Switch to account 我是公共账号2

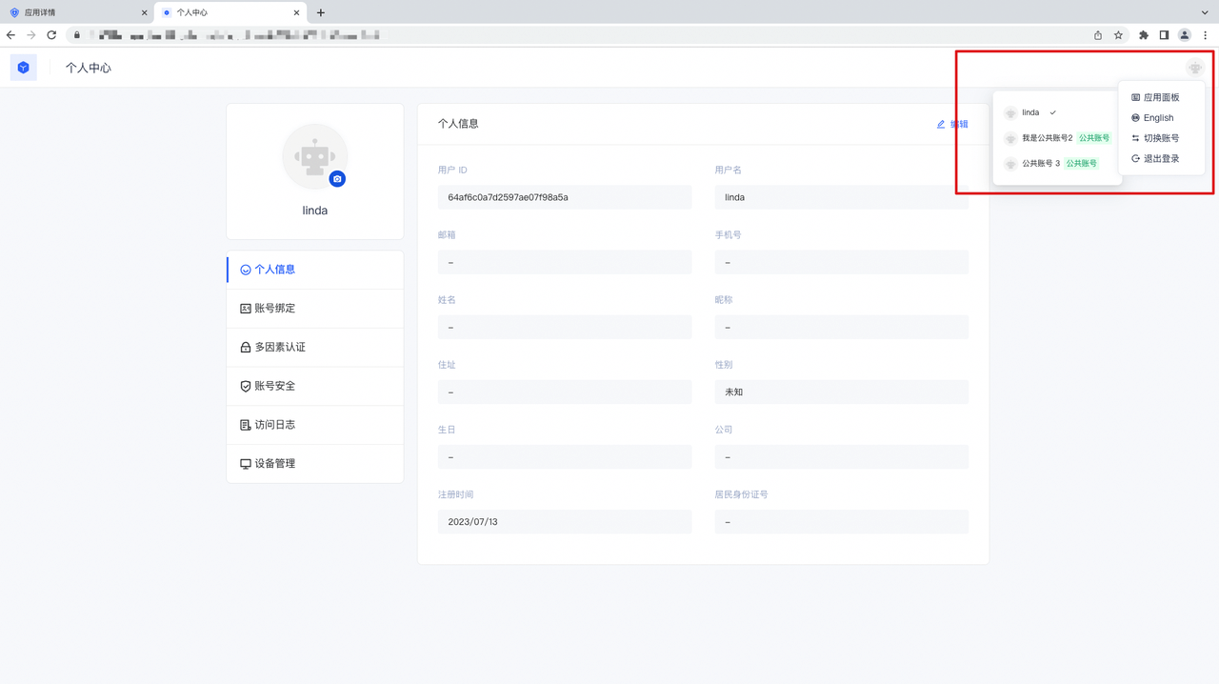pos(1047,138)
